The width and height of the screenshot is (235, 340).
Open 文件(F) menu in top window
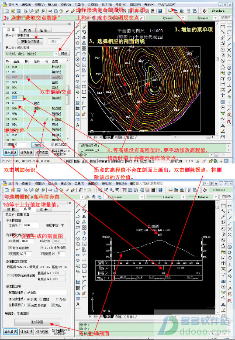coord(13,4)
